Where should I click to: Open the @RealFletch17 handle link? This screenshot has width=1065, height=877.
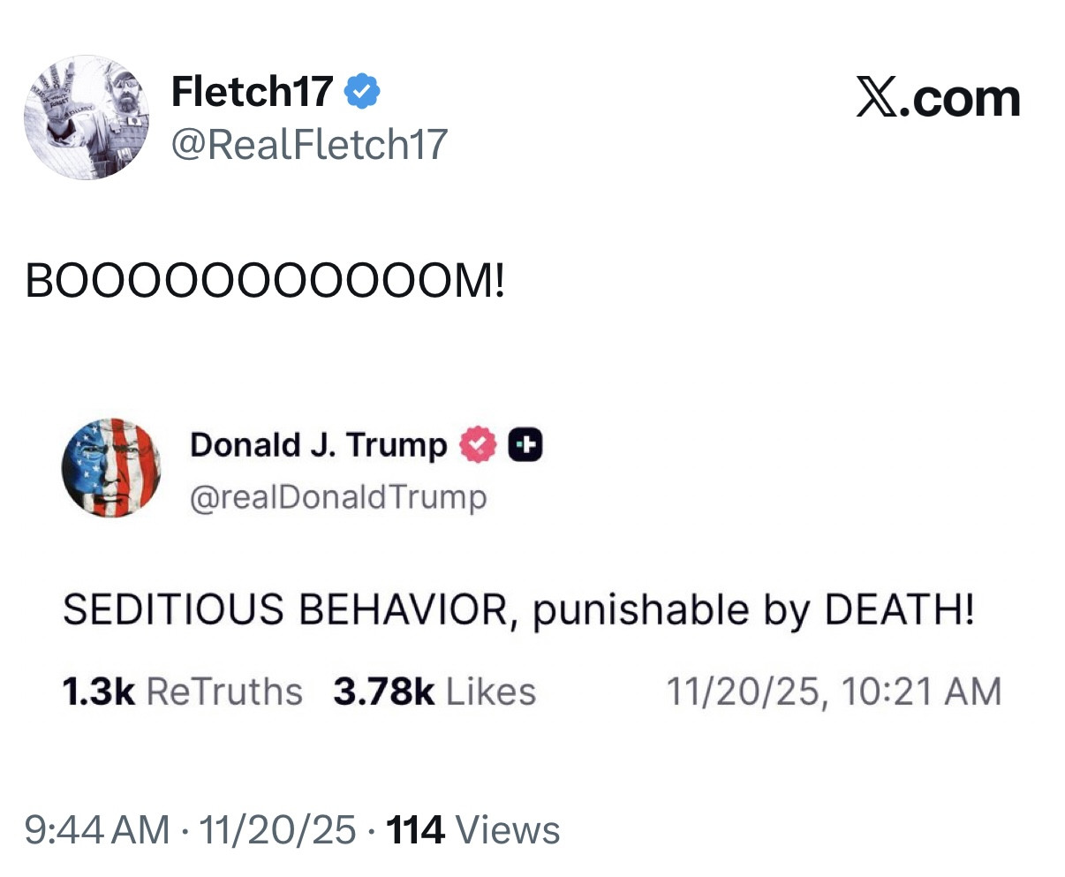[309, 144]
